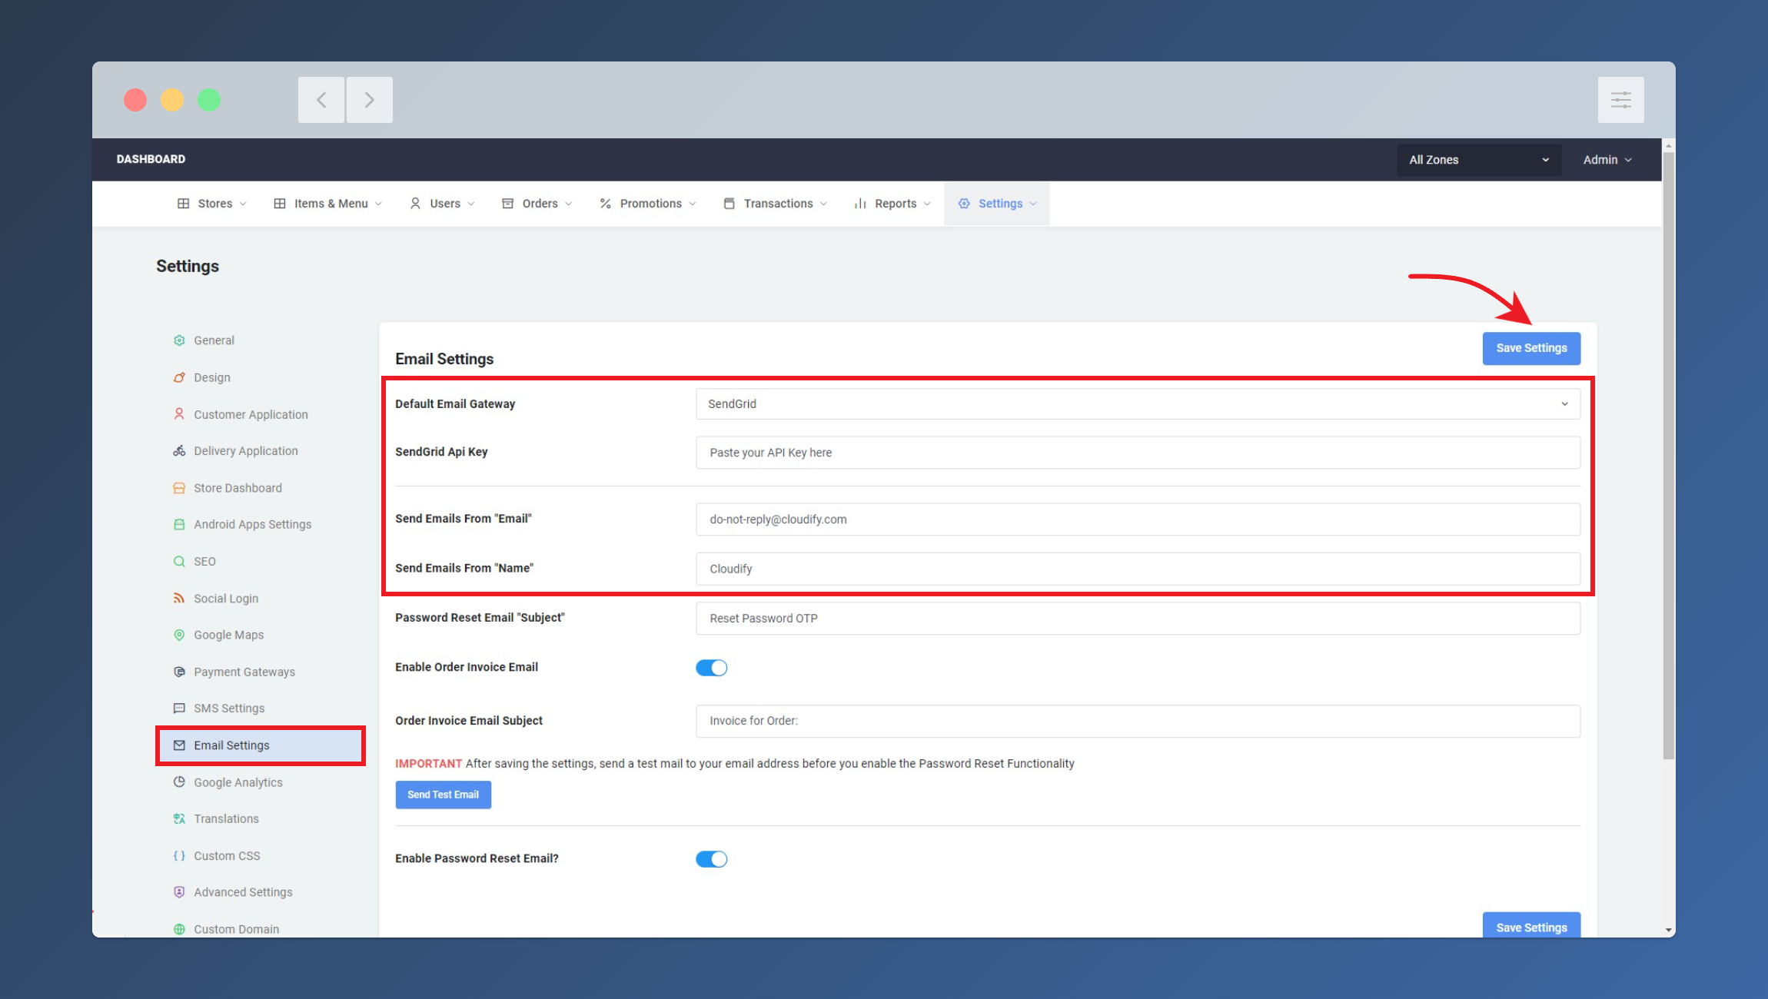Click the Delivery Application bike icon

[179, 451]
